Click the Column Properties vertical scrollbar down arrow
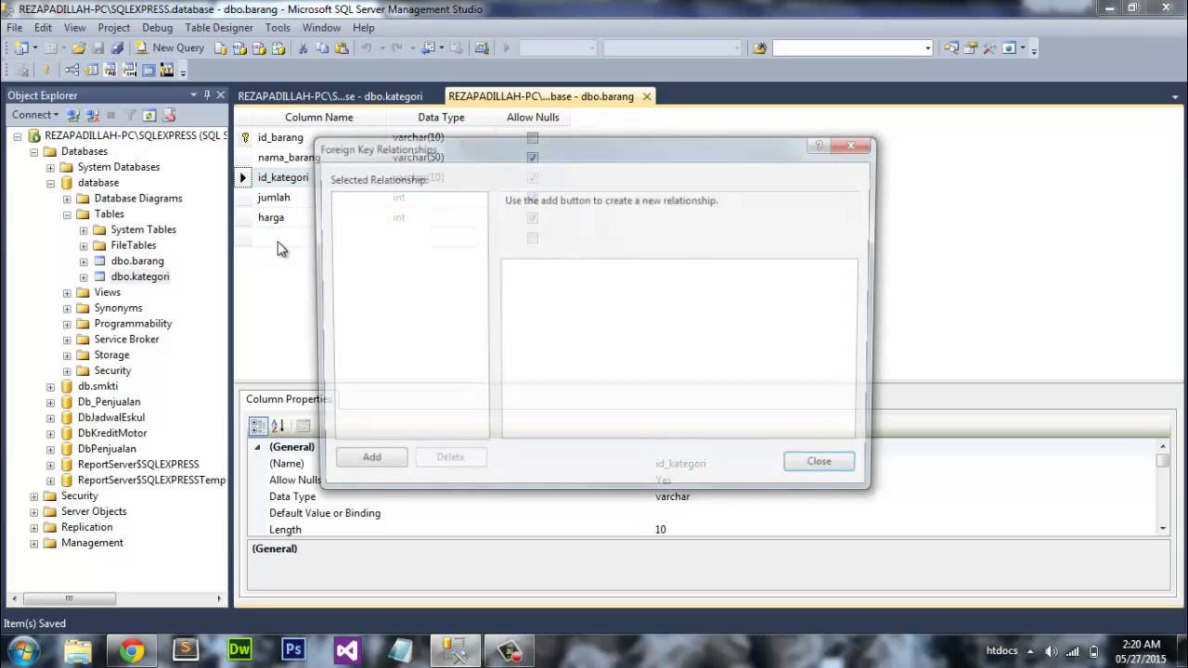The height and width of the screenshot is (668, 1188). pos(1163,529)
